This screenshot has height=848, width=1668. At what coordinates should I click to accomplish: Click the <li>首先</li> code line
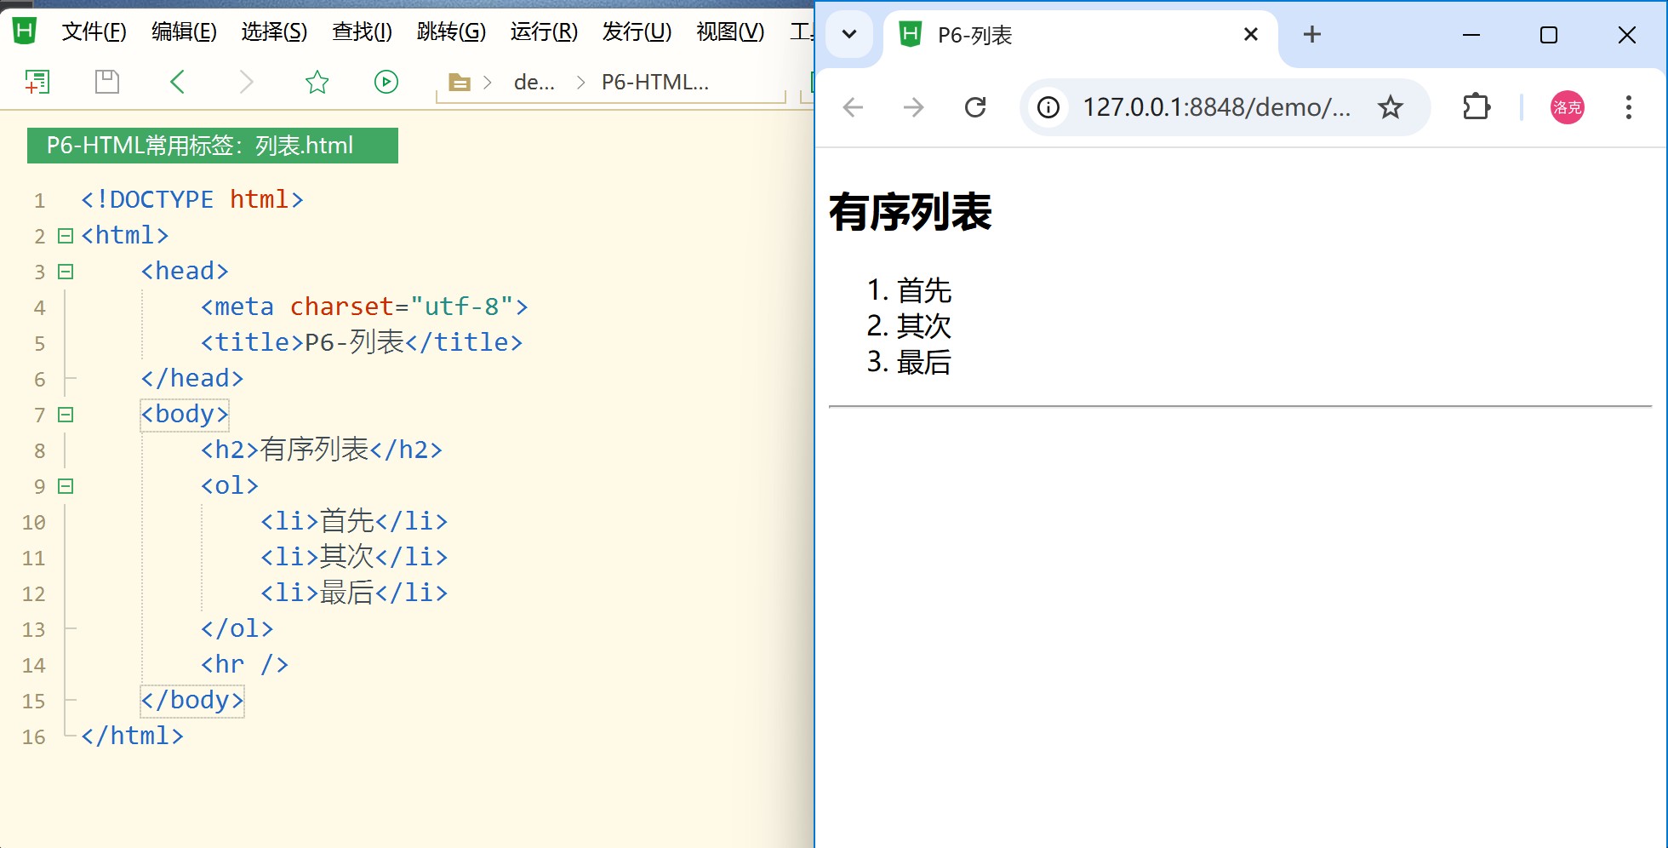coord(354,521)
